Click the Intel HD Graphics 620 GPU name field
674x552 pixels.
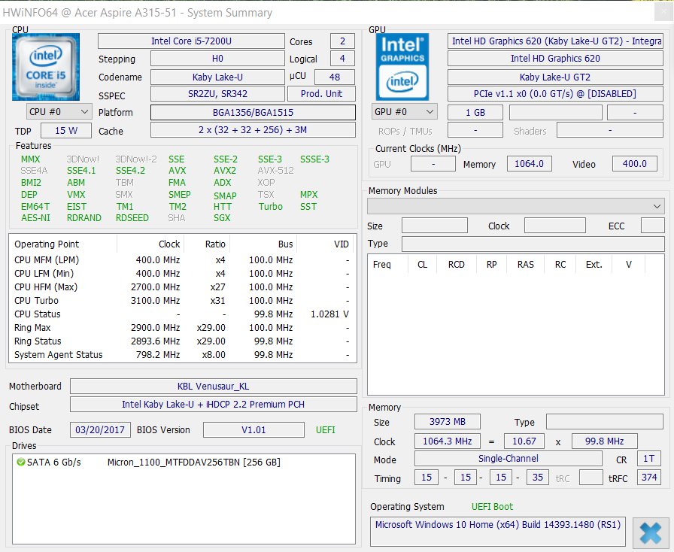click(x=556, y=59)
